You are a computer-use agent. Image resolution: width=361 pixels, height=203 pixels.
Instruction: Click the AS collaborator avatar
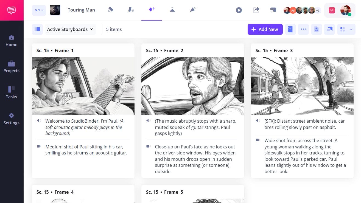tap(293, 10)
